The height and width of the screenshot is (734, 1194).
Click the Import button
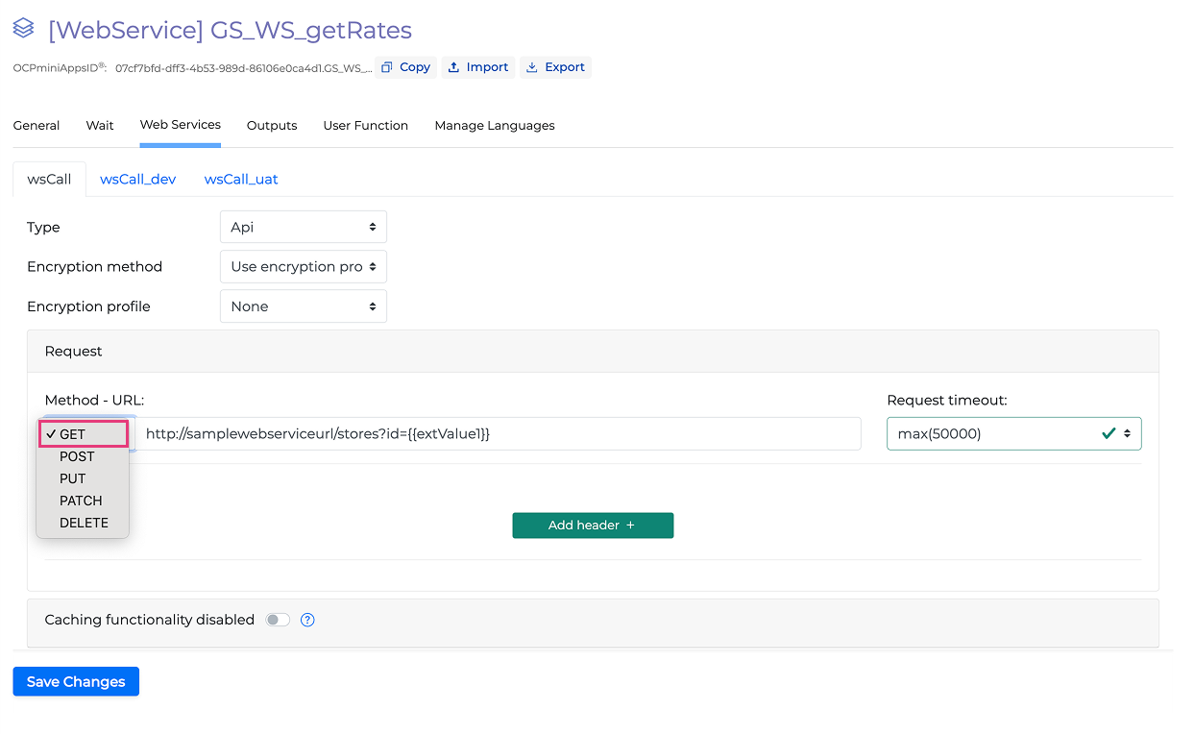478,67
